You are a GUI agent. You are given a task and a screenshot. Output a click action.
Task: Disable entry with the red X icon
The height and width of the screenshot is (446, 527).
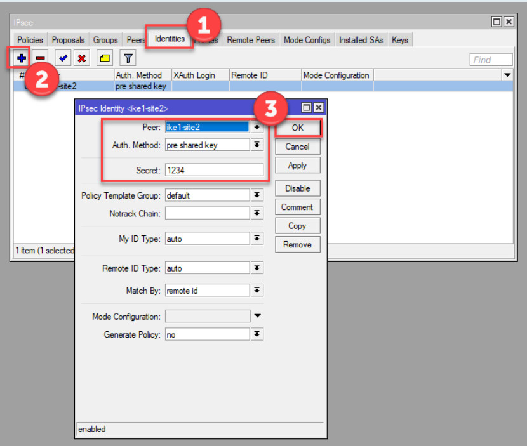[x=82, y=58]
